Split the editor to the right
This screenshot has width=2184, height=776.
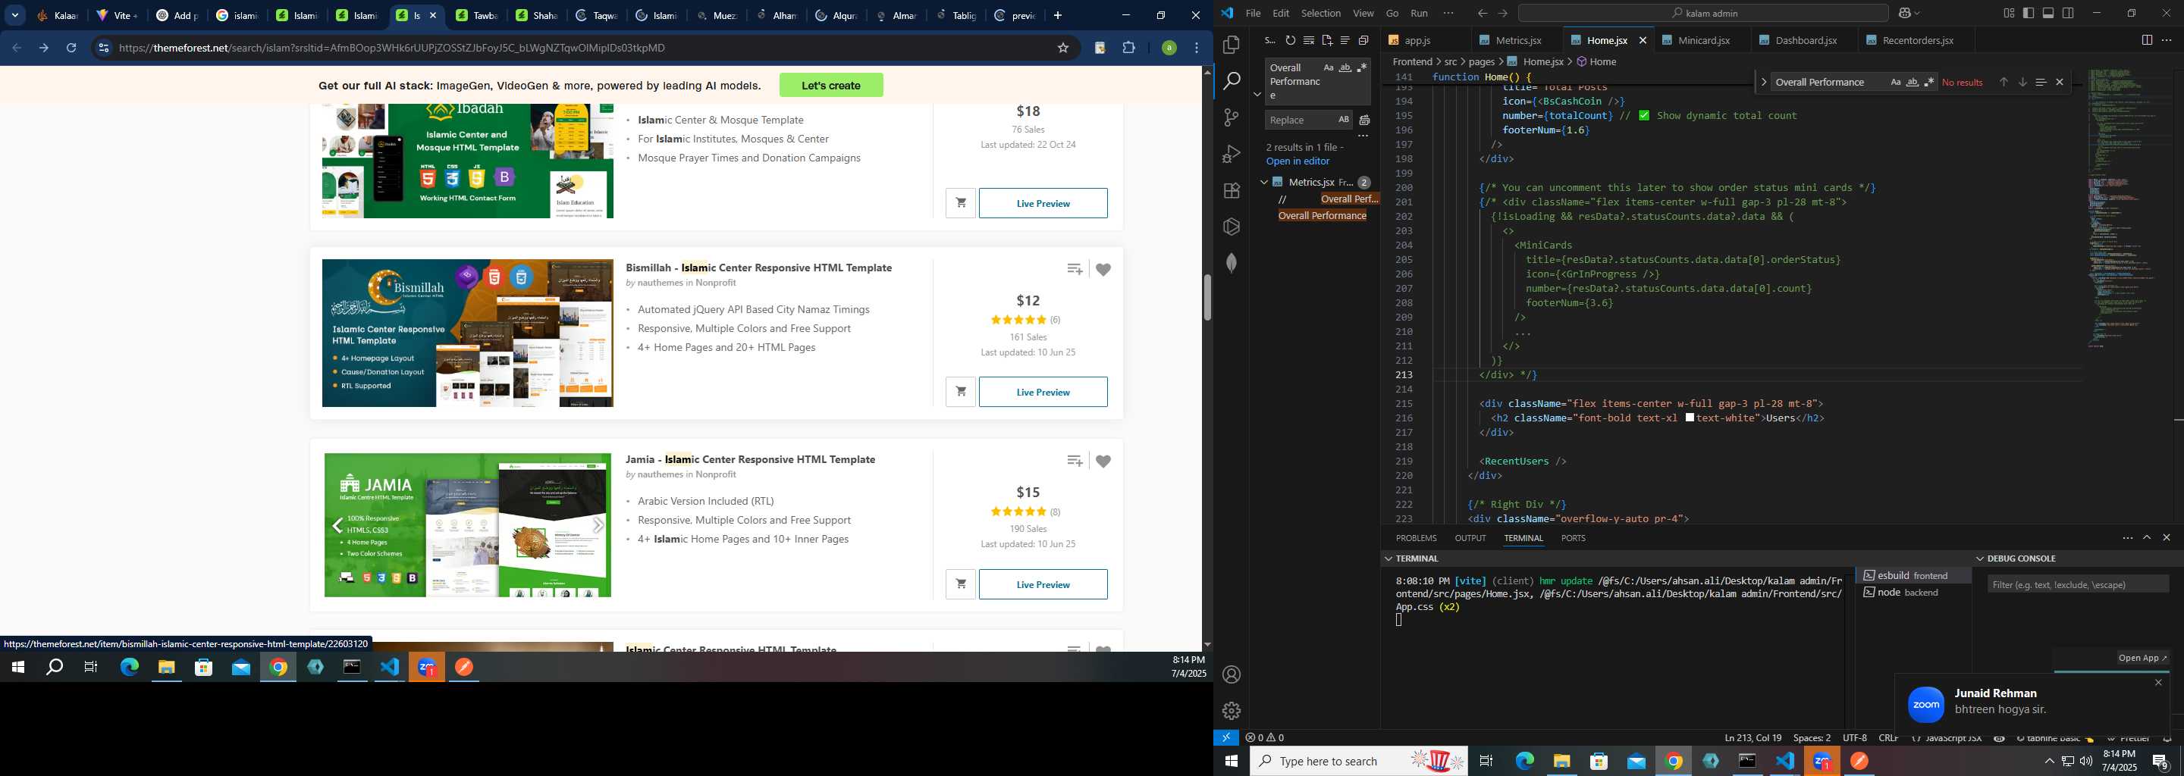pyautogui.click(x=2146, y=40)
